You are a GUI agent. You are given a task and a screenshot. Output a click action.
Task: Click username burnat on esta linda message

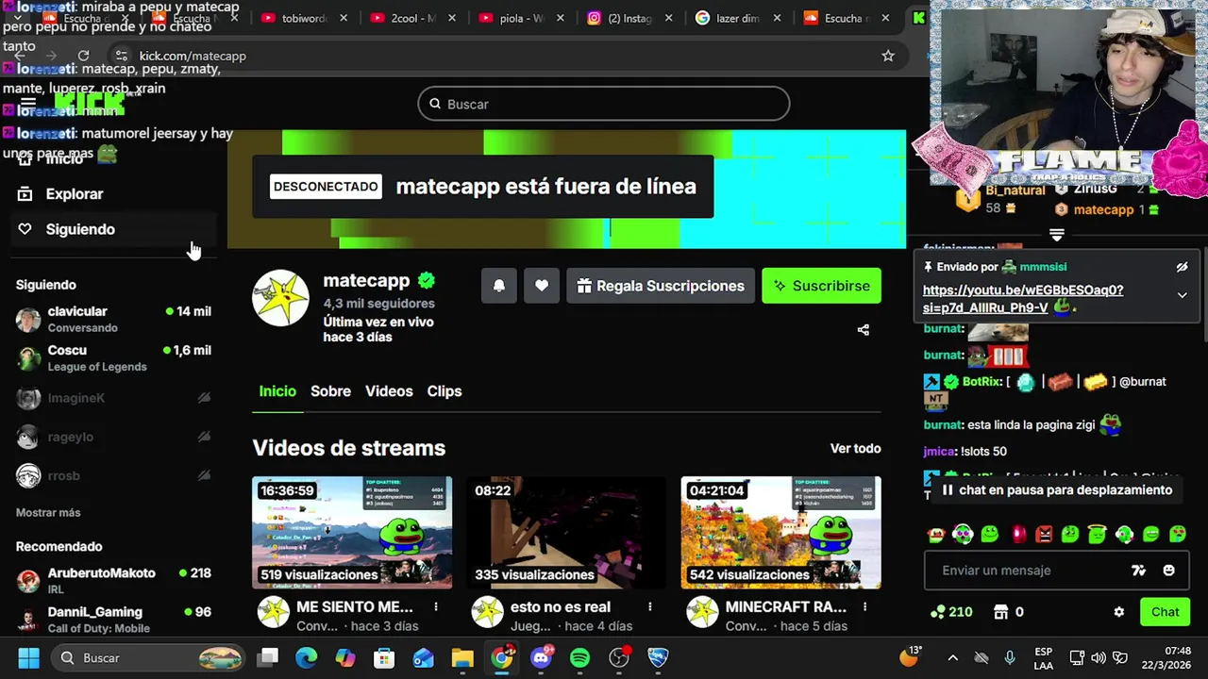942,425
